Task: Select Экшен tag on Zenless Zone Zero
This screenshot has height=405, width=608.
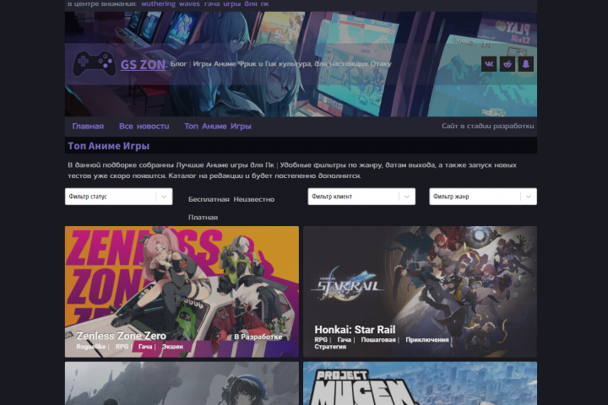Action: point(172,347)
